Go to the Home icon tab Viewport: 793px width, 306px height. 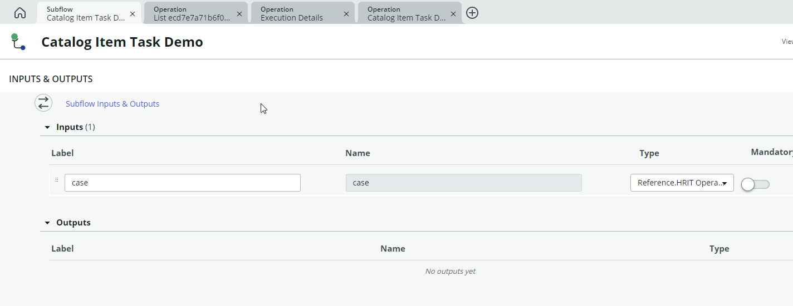point(20,13)
